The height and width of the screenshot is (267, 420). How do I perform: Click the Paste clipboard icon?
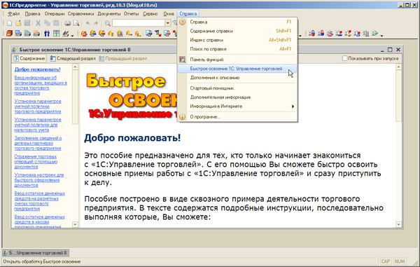pyautogui.click(x=56, y=23)
